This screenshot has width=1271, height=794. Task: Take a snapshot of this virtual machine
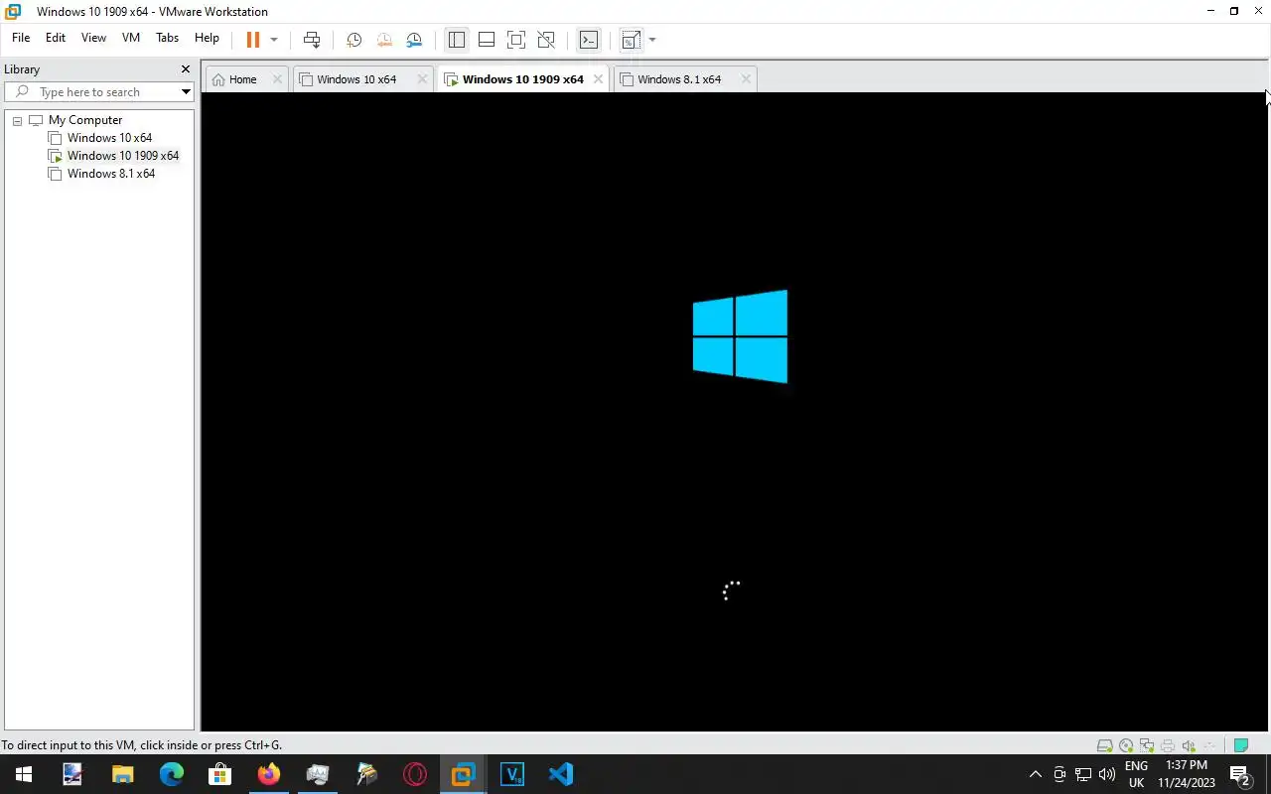point(353,40)
